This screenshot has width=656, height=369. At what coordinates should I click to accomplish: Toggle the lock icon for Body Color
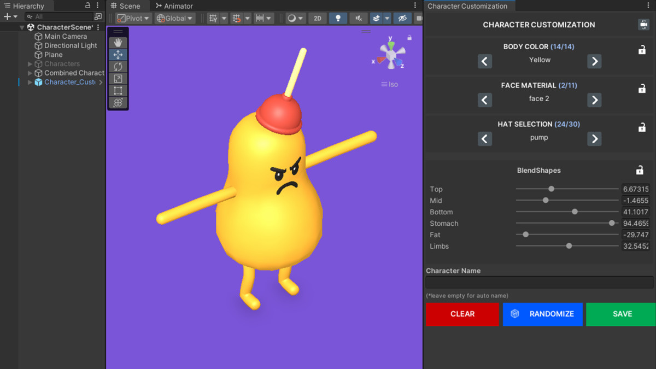[x=642, y=50]
